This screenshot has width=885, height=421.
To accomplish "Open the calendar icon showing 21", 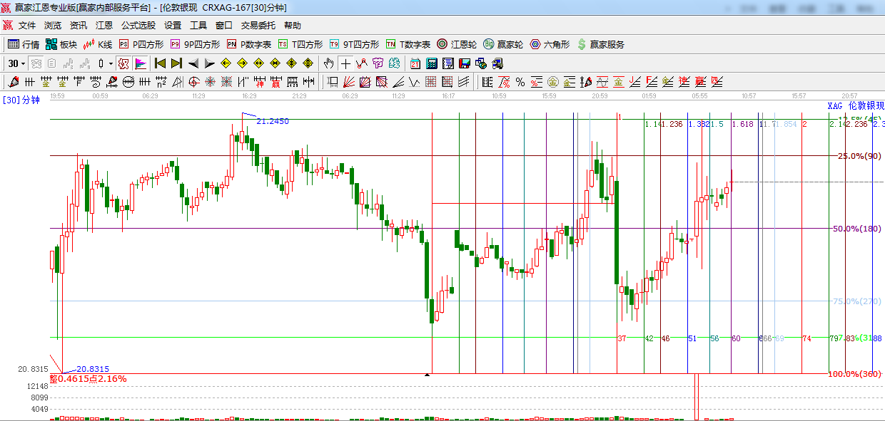I will [x=415, y=63].
